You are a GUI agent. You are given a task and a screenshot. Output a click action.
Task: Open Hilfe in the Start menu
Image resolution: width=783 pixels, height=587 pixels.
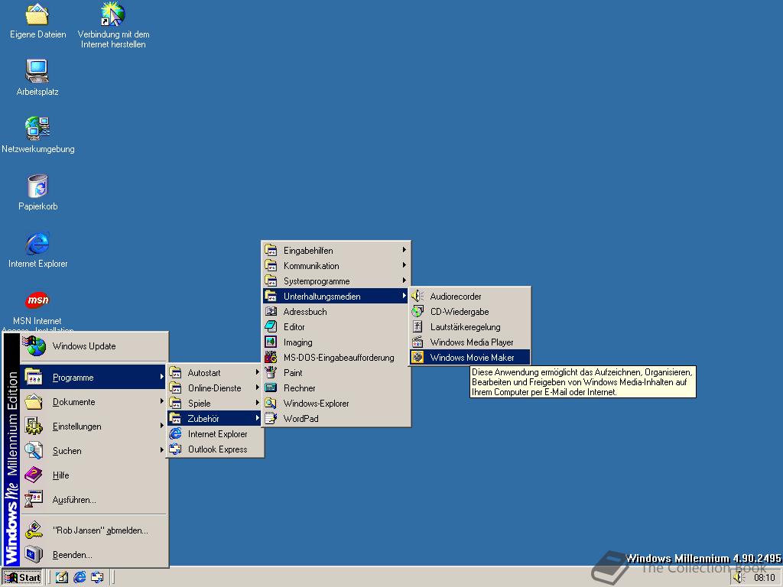coord(93,475)
